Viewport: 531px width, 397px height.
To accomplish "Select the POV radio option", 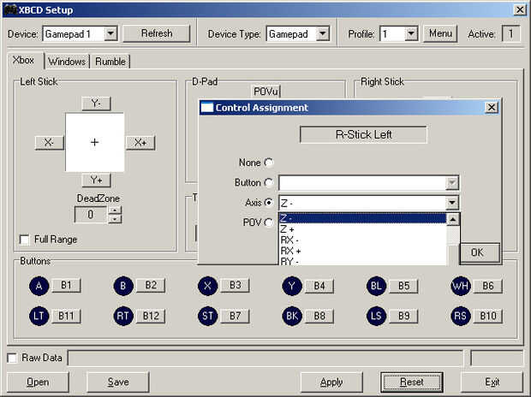I will [x=269, y=222].
